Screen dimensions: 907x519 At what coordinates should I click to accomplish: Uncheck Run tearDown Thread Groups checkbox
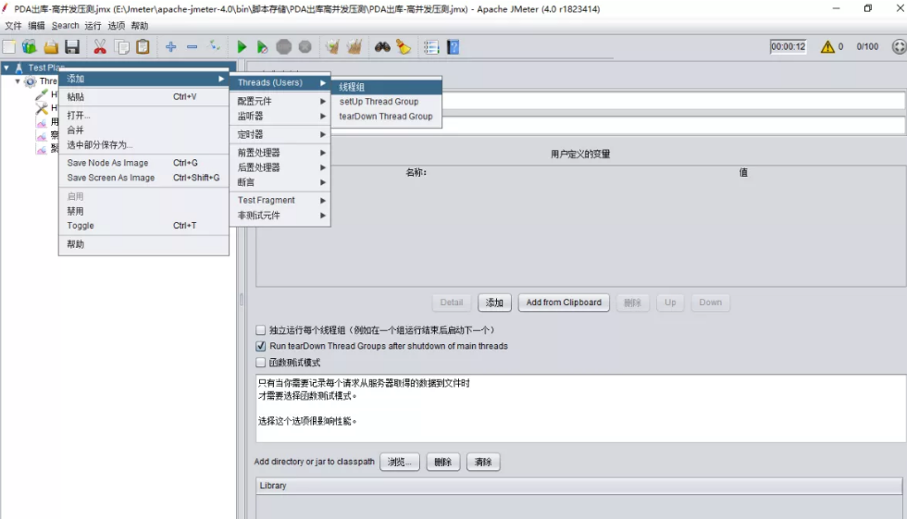261,346
